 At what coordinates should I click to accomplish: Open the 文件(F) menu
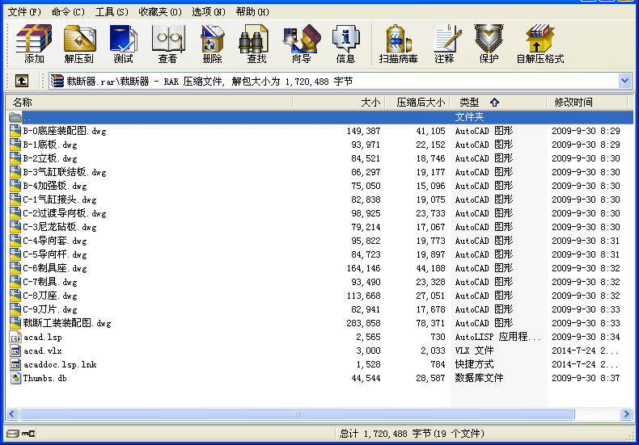click(24, 12)
